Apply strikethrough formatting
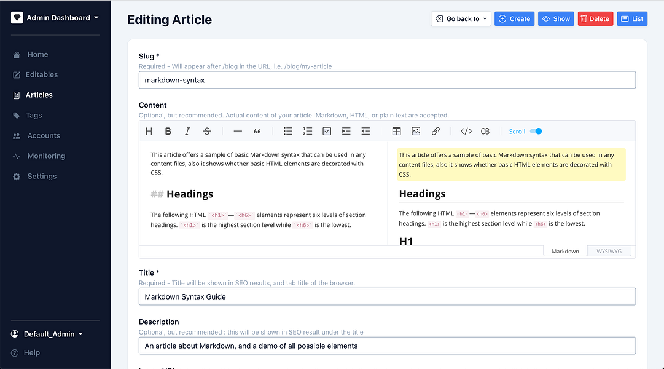 206,132
